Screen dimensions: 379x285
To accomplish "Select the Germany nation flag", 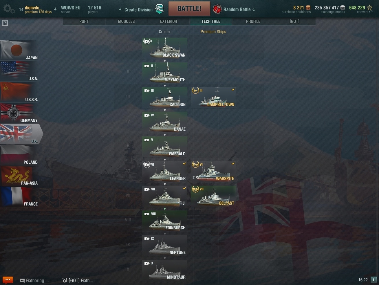I will tap(19, 113).
